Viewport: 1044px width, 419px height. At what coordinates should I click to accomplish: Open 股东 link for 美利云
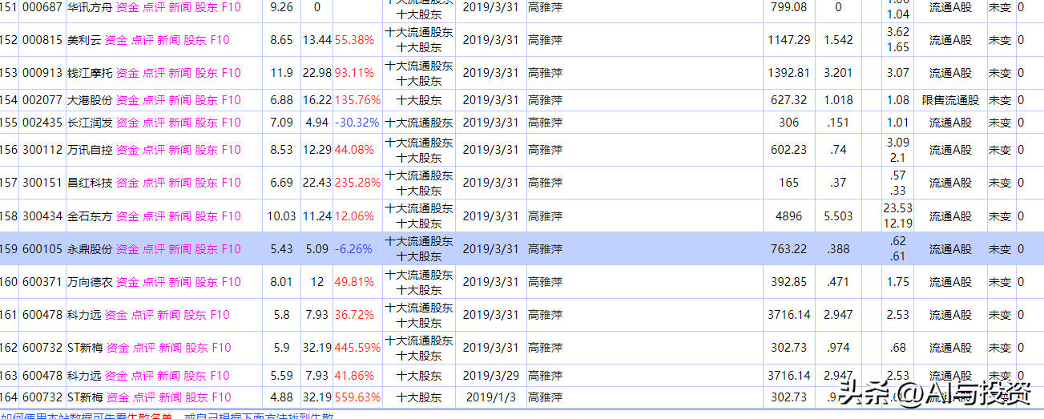pos(195,39)
